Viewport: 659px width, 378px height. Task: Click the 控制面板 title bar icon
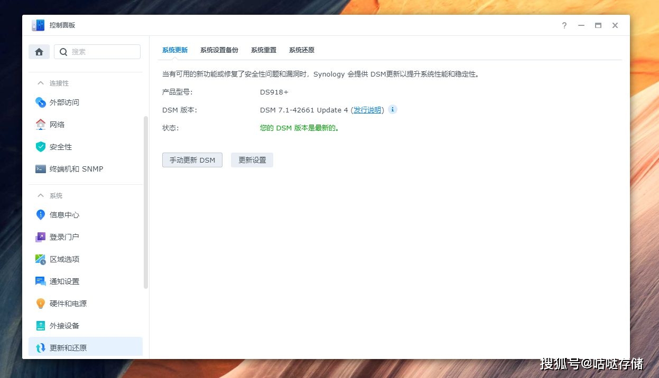coord(38,25)
